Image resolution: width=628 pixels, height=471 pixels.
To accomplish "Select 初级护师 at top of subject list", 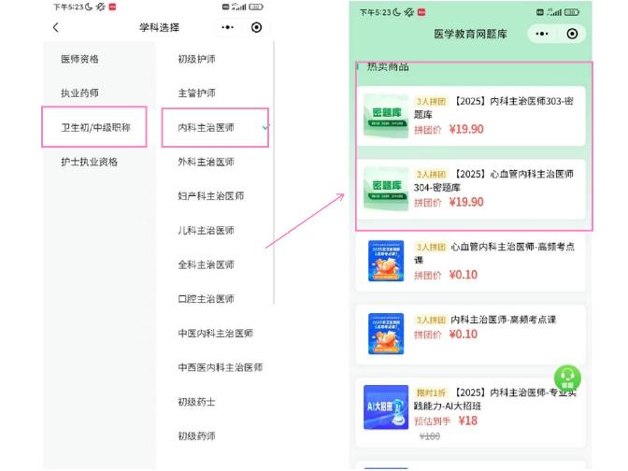I will pos(196,59).
